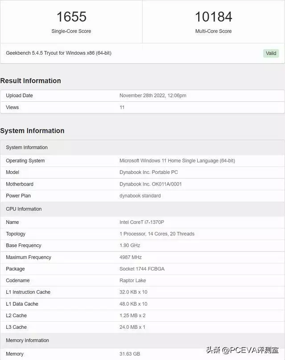Click the Model label

pos(12,172)
